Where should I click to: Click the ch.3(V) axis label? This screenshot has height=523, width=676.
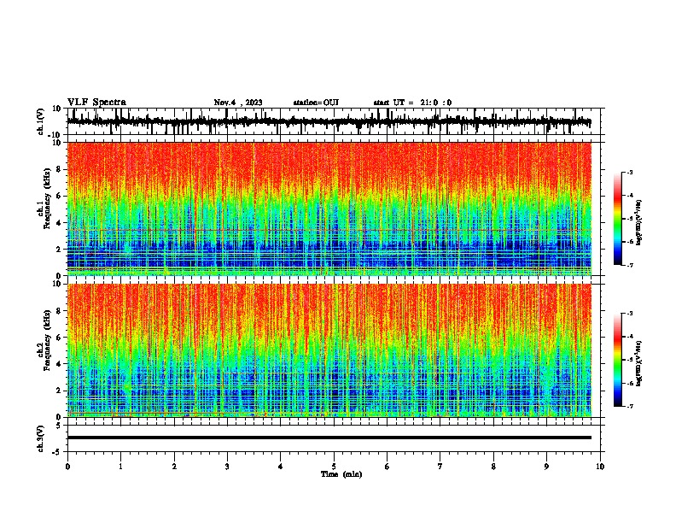41,439
